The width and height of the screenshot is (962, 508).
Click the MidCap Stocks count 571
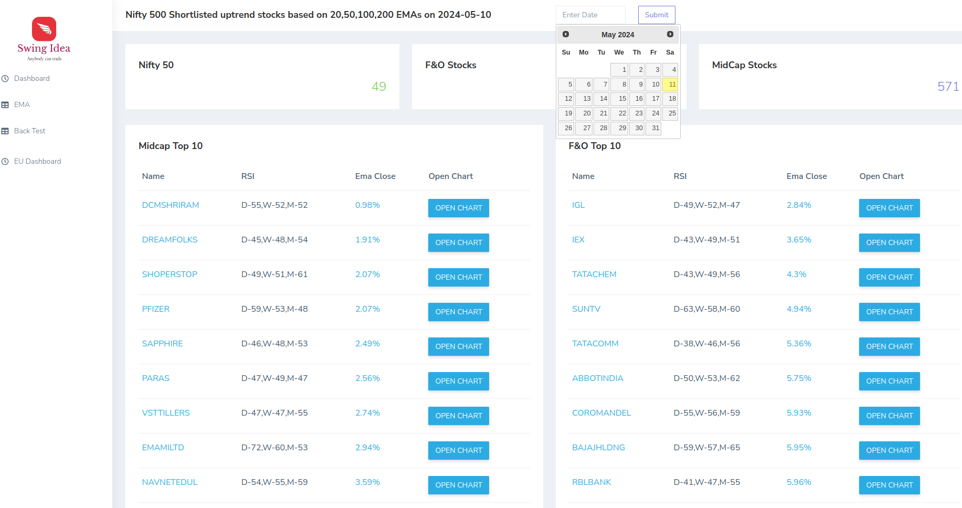pyautogui.click(x=948, y=87)
